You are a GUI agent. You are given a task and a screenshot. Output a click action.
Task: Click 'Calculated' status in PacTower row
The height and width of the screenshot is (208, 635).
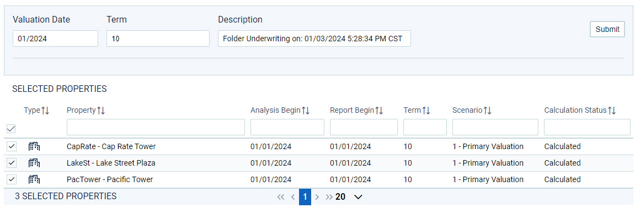tap(562, 179)
